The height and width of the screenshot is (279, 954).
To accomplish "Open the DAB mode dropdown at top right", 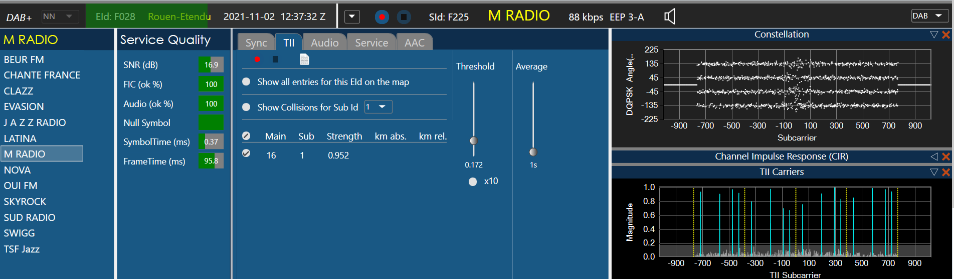I will click(x=929, y=16).
